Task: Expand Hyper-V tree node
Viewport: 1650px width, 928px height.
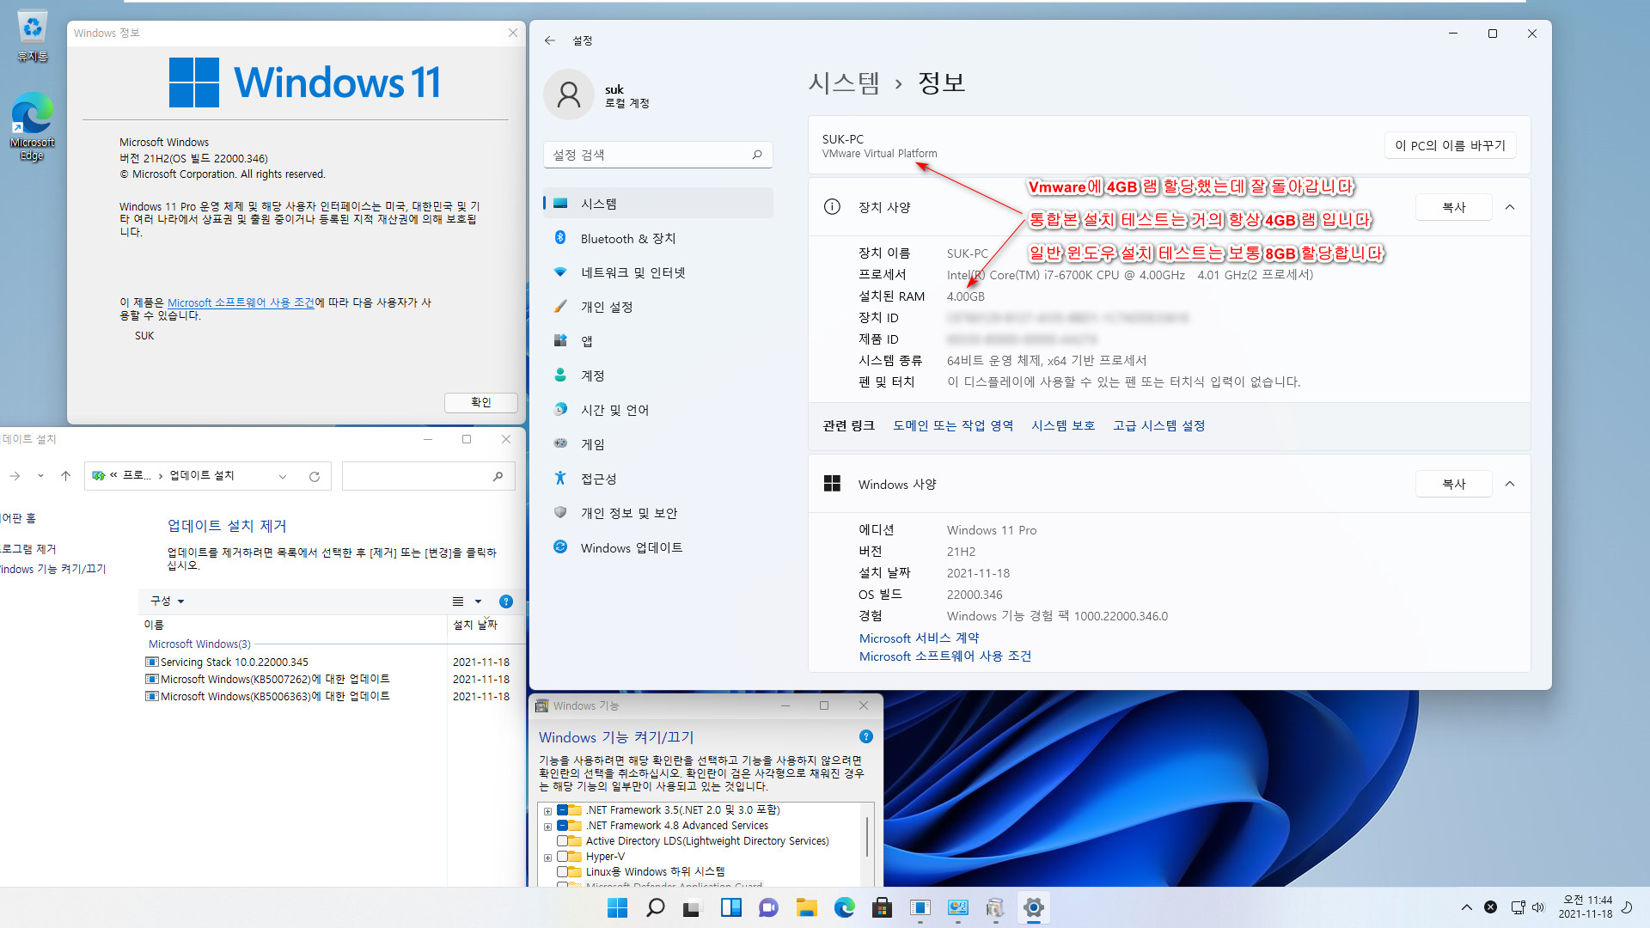Action: tap(547, 857)
